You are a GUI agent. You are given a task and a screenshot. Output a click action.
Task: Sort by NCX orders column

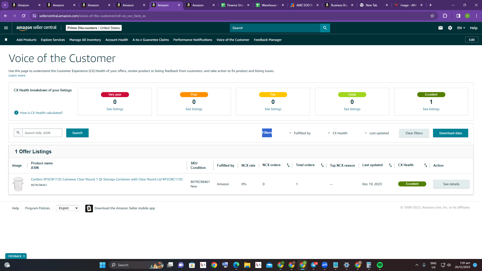[288, 165]
